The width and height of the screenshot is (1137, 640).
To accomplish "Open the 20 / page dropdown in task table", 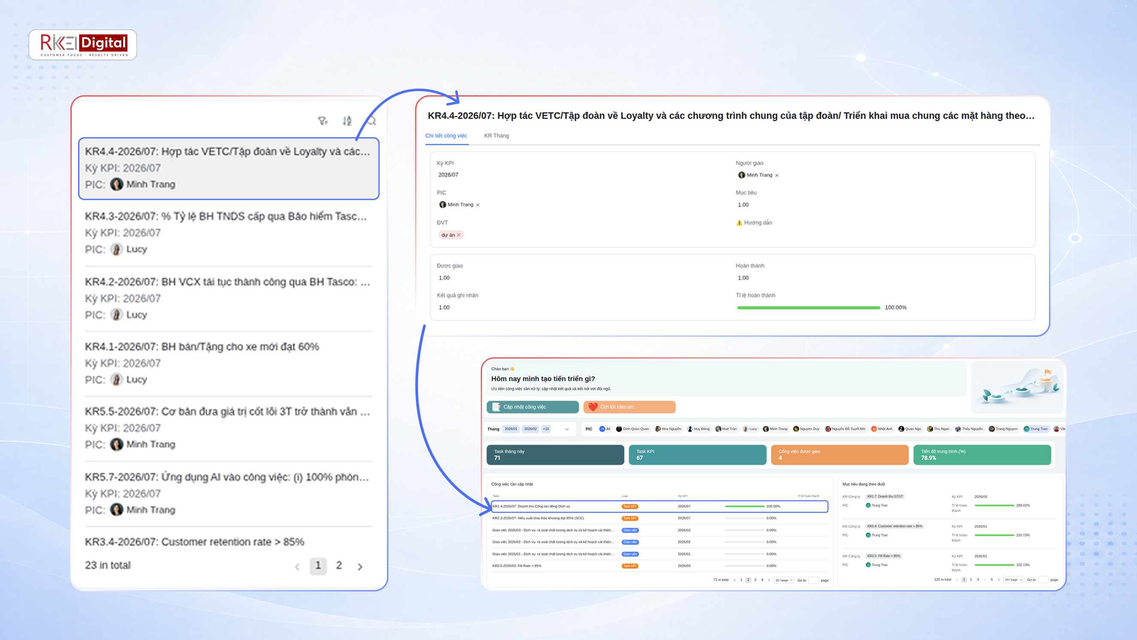I will 784,580.
